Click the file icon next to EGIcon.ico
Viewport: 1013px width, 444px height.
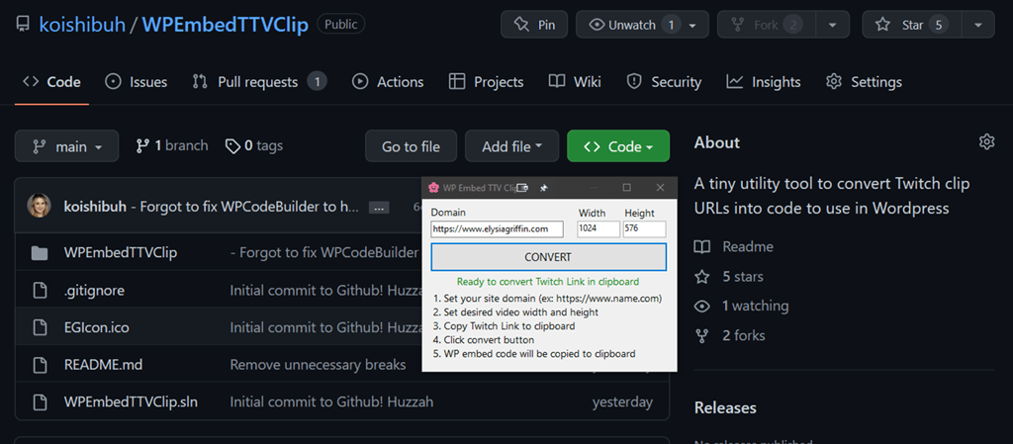click(x=40, y=327)
